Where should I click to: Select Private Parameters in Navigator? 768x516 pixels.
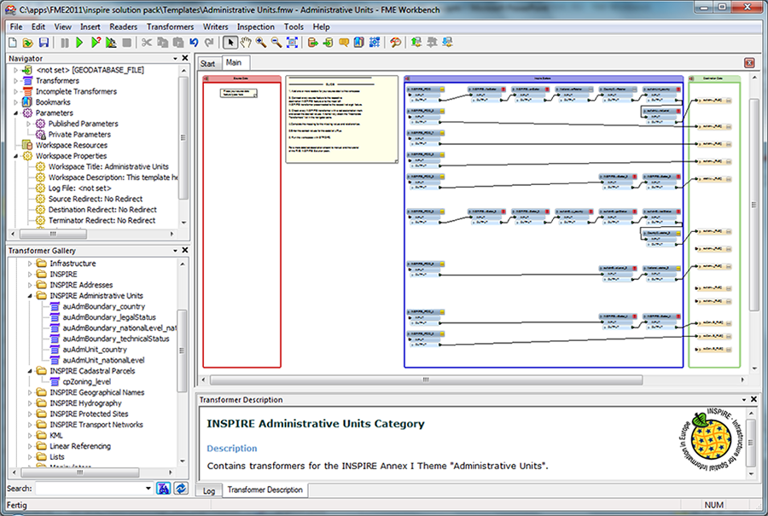coord(79,135)
